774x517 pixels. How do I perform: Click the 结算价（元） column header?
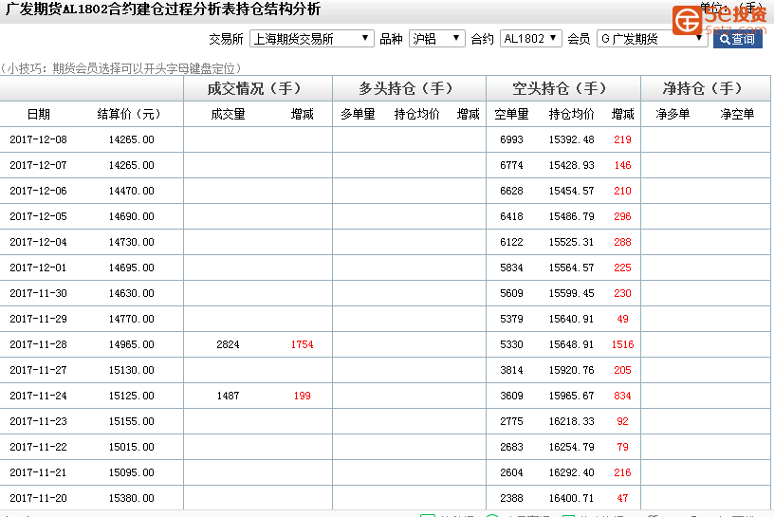129,114
